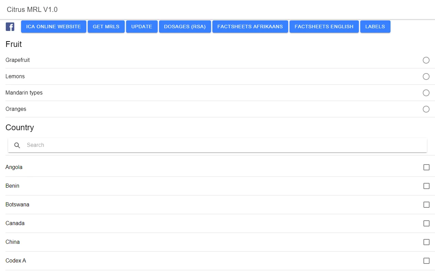Screen dimensions: 435x272
Task: Open Factsheets English
Action: click(324, 27)
